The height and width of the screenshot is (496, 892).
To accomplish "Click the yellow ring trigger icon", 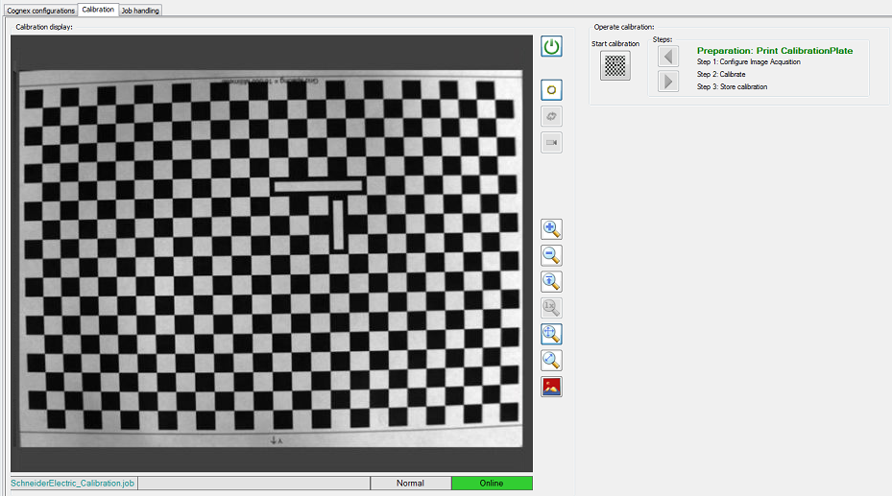I will [551, 90].
